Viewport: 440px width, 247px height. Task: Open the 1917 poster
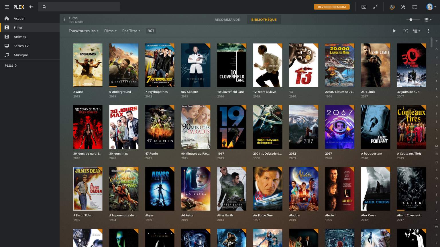(232, 127)
